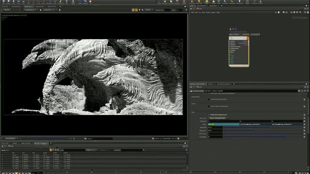Open the Layout menu in network editor
The image size is (310, 174).
[x=213, y=13]
